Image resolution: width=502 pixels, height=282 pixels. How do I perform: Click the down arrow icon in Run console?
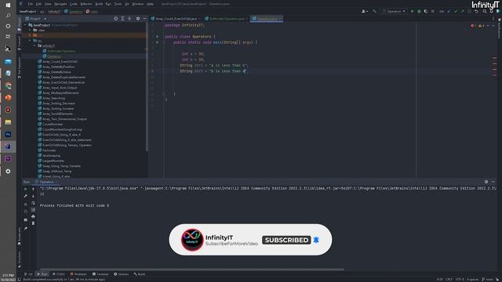(x=33, y=196)
